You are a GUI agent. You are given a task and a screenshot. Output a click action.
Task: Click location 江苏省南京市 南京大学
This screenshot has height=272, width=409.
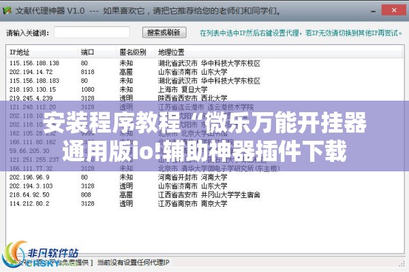click(192, 203)
